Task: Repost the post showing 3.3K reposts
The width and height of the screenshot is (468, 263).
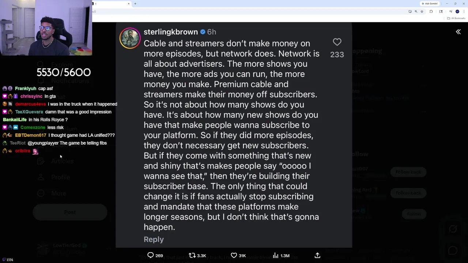Action: click(x=192, y=255)
